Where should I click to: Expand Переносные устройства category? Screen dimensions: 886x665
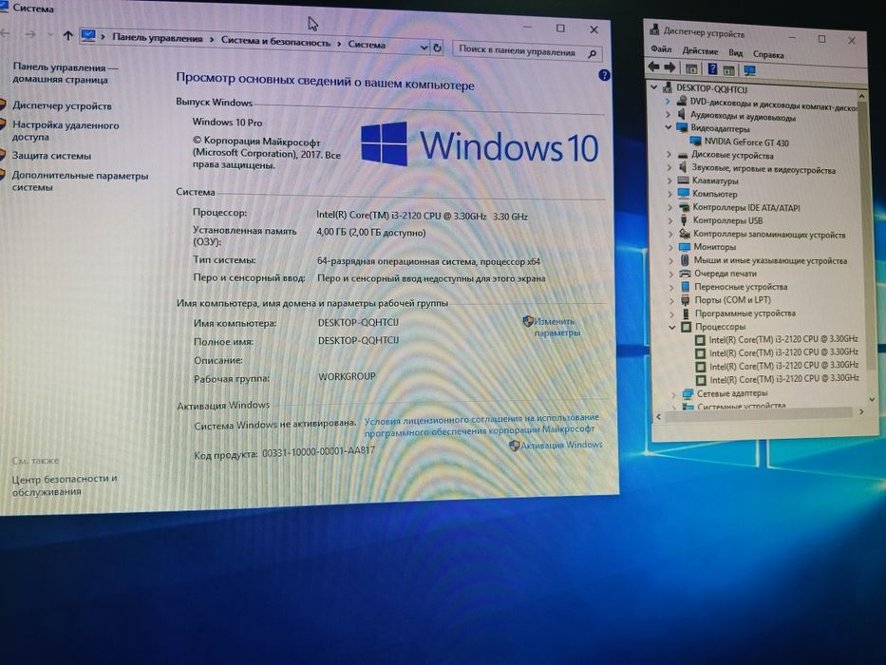671,287
